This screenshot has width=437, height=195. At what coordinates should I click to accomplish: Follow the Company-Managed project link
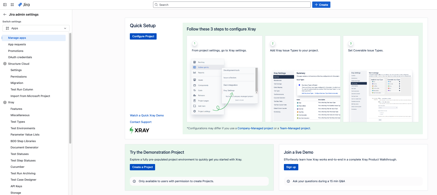click(x=255, y=128)
